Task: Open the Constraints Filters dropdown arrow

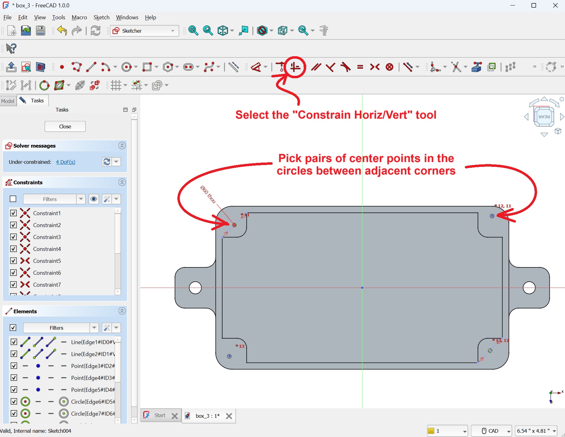Action: point(81,199)
